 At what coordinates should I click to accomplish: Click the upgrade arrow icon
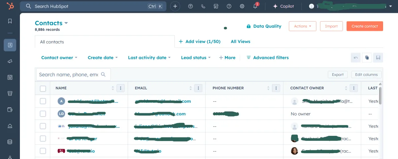coord(190,6)
